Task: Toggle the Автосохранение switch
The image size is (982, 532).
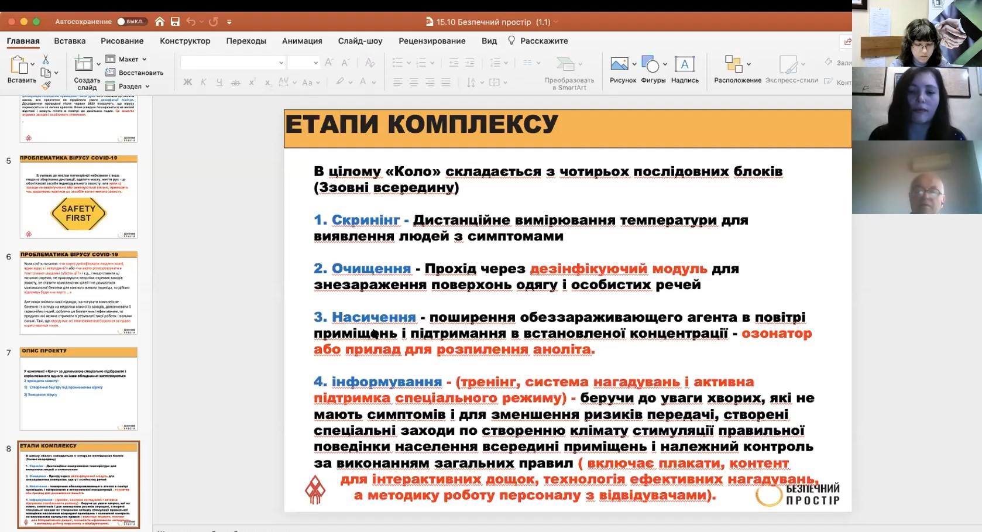Action: tap(131, 22)
